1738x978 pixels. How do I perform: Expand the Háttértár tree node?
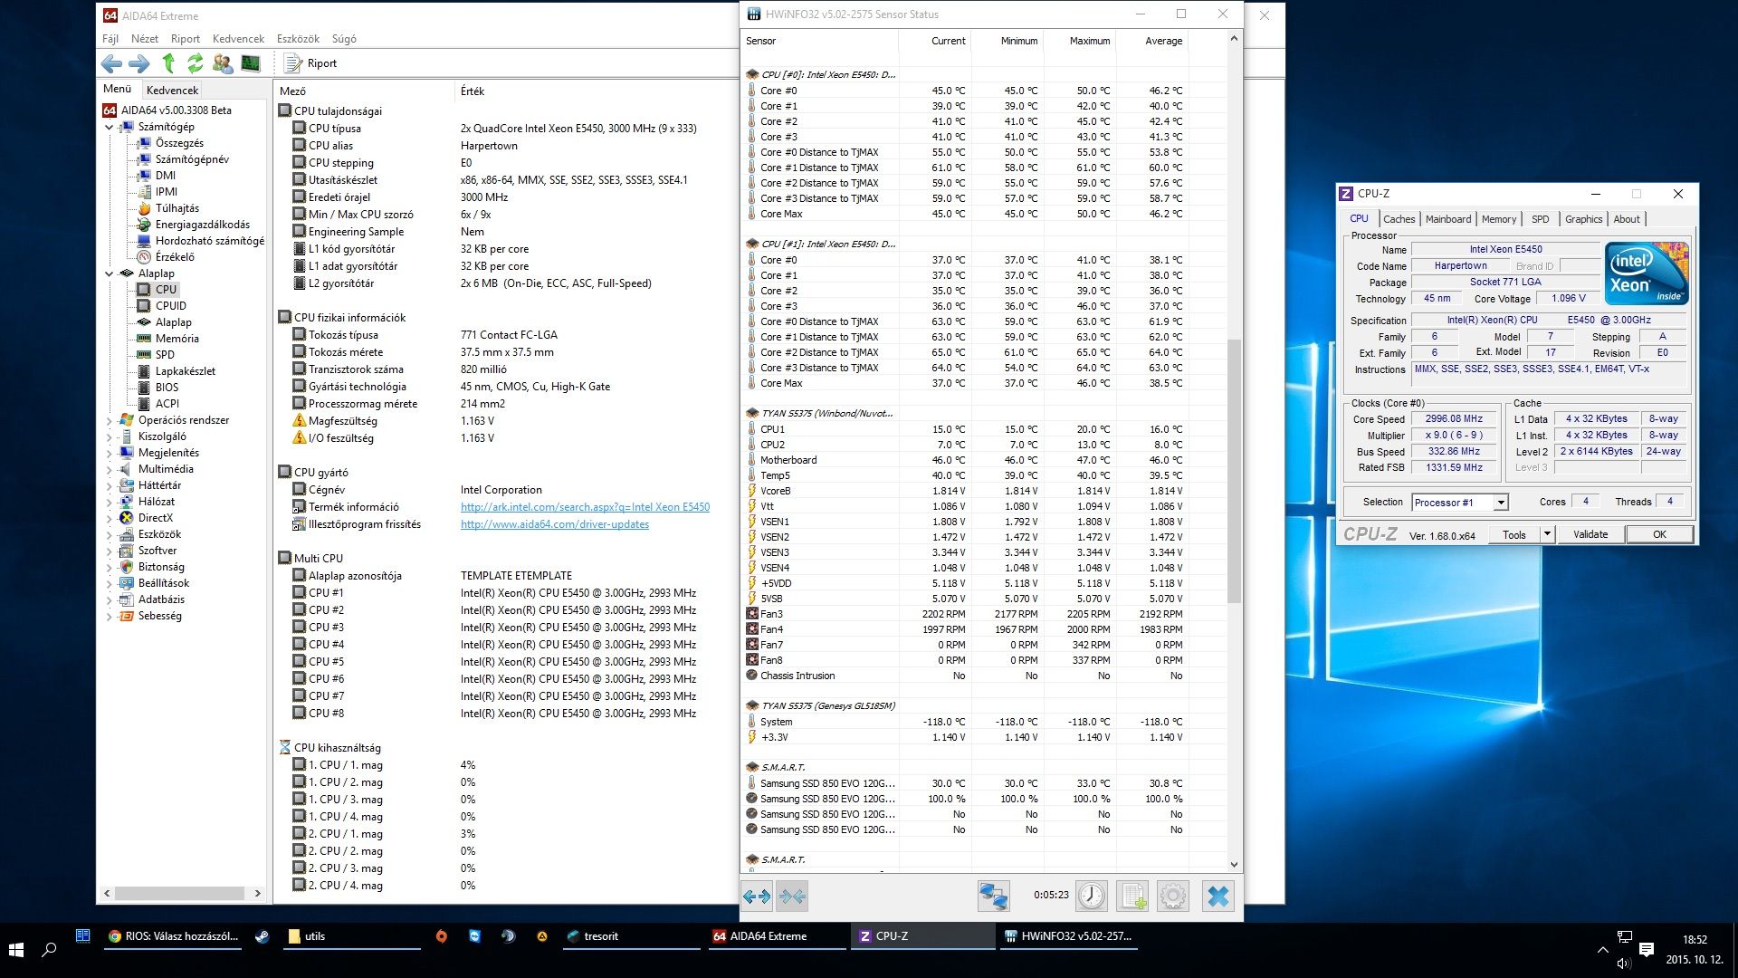tap(110, 485)
